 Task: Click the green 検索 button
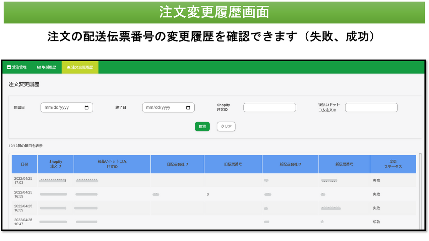202,127
